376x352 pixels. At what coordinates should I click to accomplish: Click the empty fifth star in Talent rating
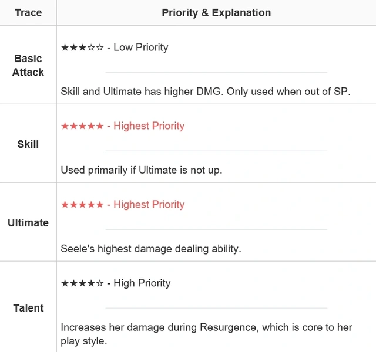click(x=100, y=283)
